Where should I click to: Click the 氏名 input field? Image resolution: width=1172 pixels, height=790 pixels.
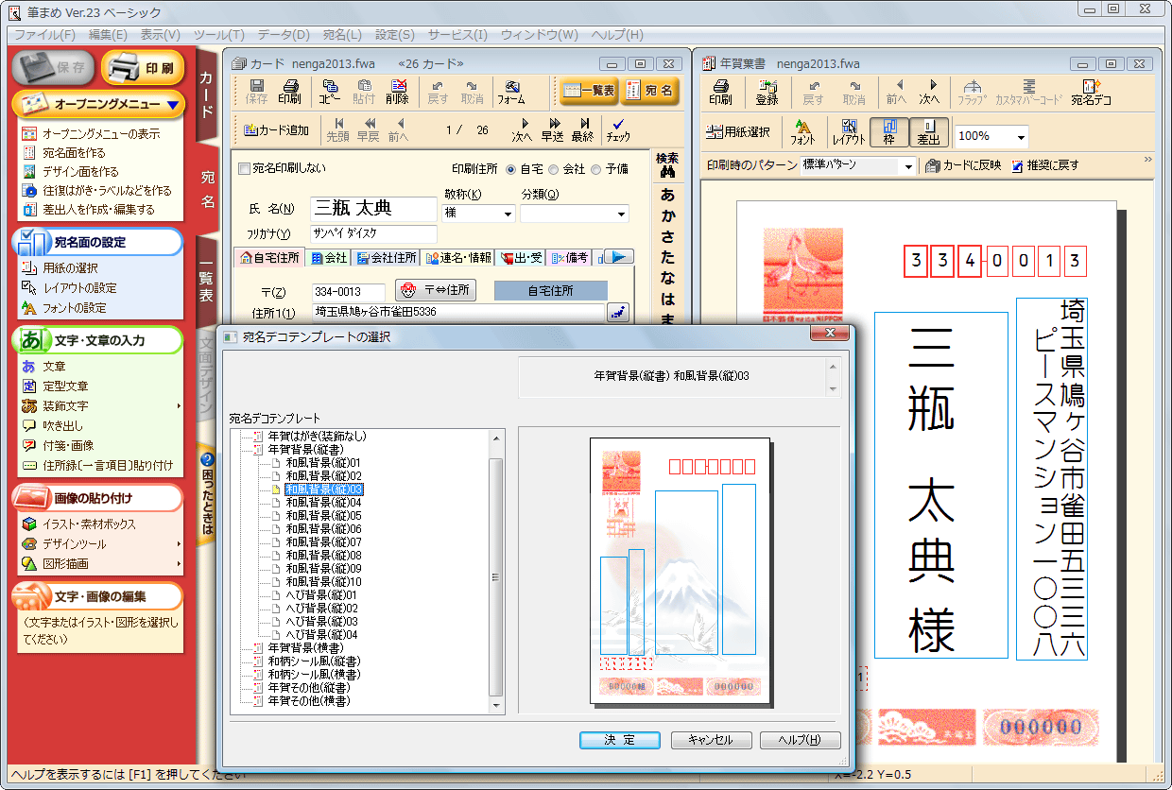373,209
